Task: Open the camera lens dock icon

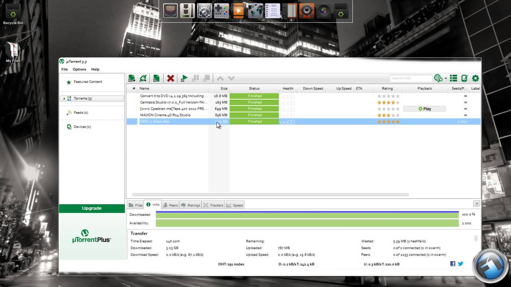Action: [x=324, y=11]
